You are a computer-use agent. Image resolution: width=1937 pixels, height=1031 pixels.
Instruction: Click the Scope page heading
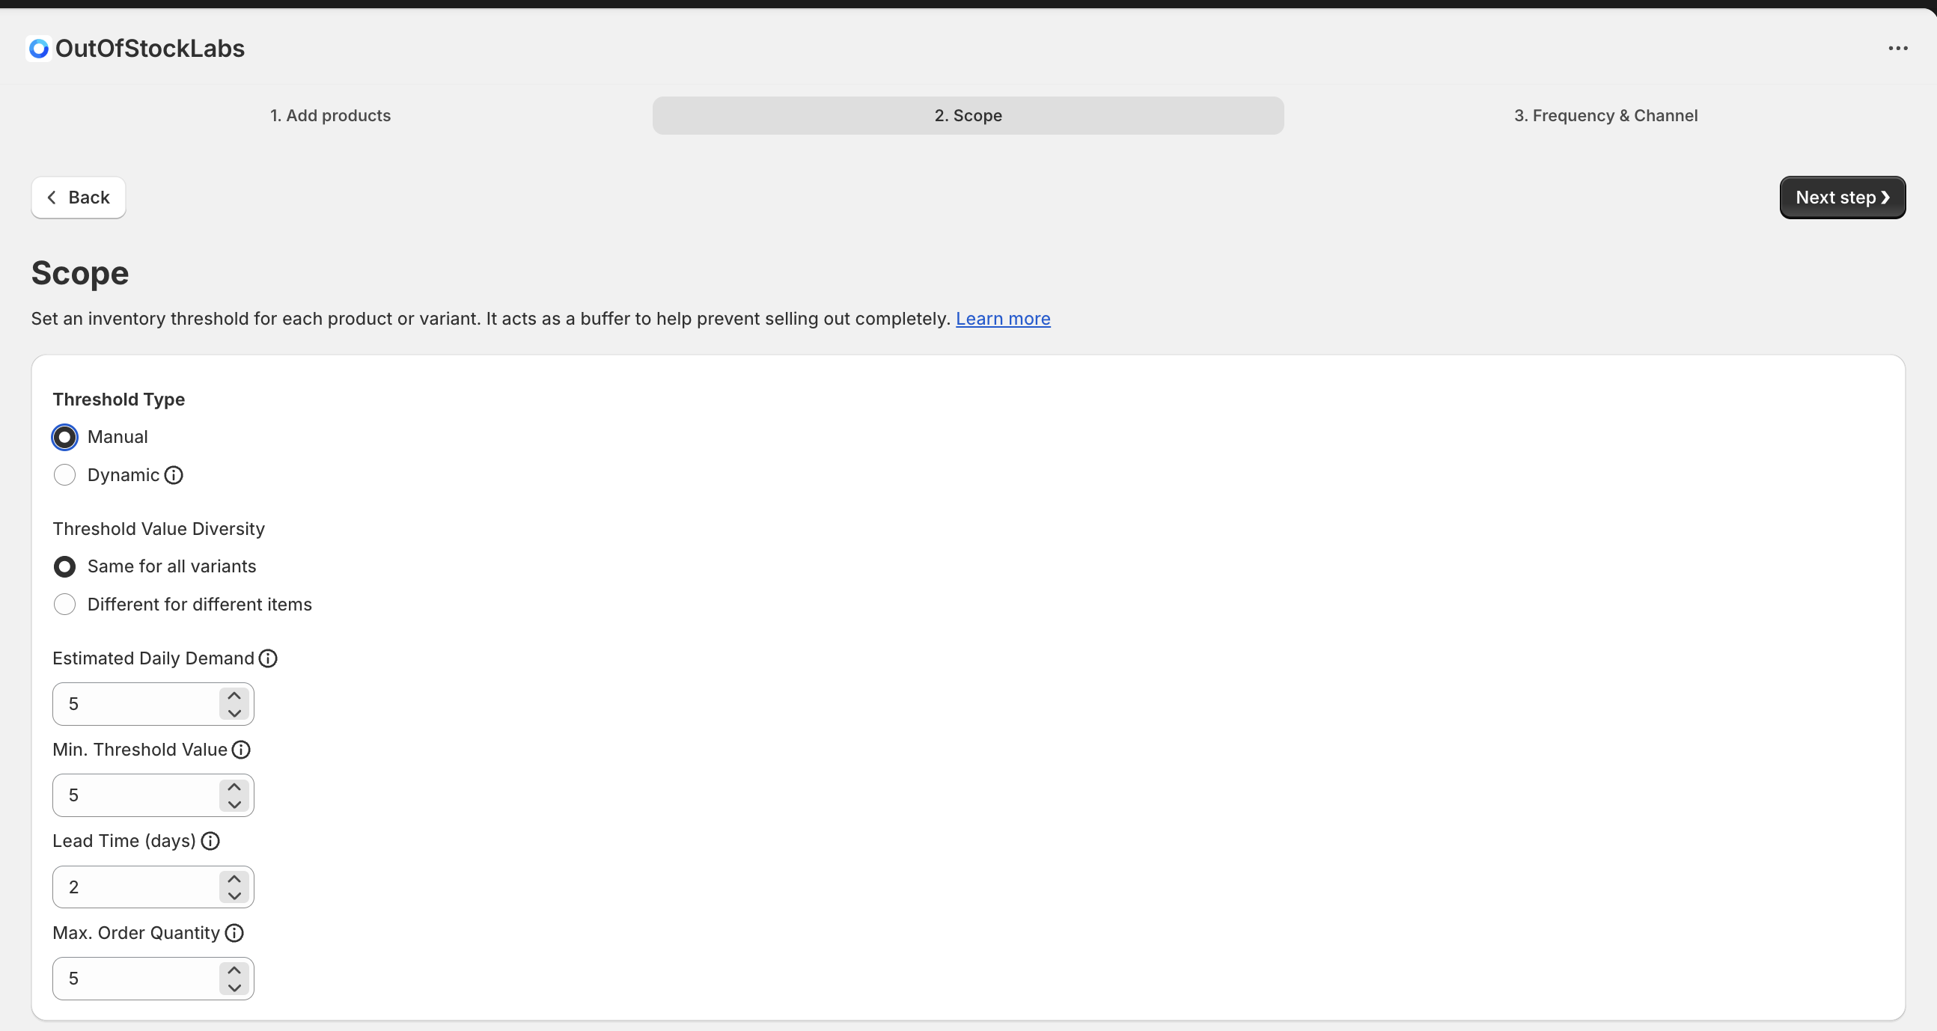tap(79, 274)
